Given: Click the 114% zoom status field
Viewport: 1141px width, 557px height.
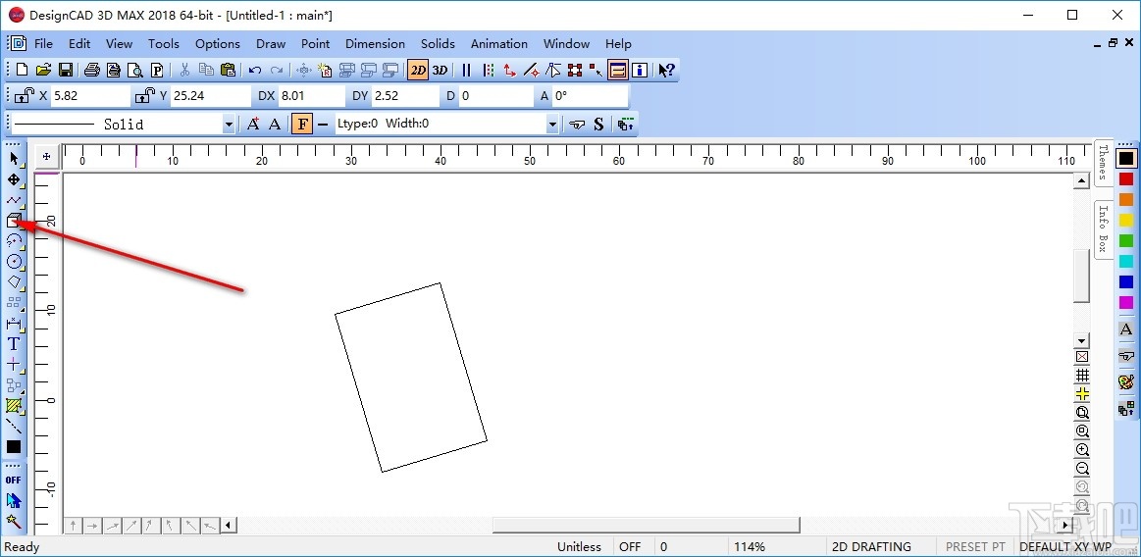Looking at the screenshot, I should (750, 547).
